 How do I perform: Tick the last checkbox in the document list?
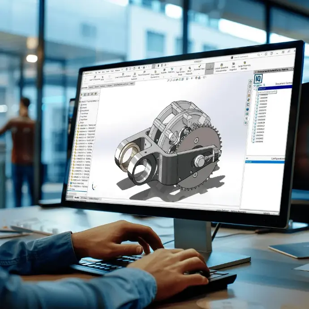254,141
